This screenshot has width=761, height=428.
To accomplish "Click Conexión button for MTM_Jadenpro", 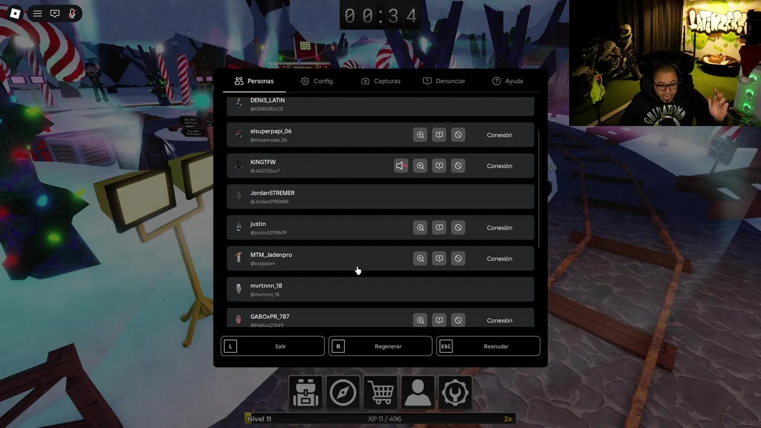I will (499, 259).
